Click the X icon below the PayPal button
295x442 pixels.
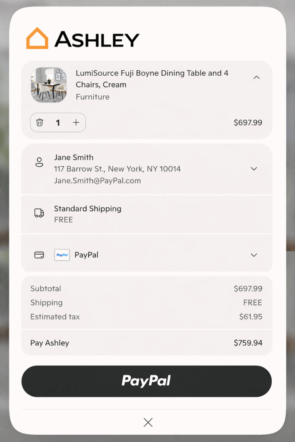[148, 422]
